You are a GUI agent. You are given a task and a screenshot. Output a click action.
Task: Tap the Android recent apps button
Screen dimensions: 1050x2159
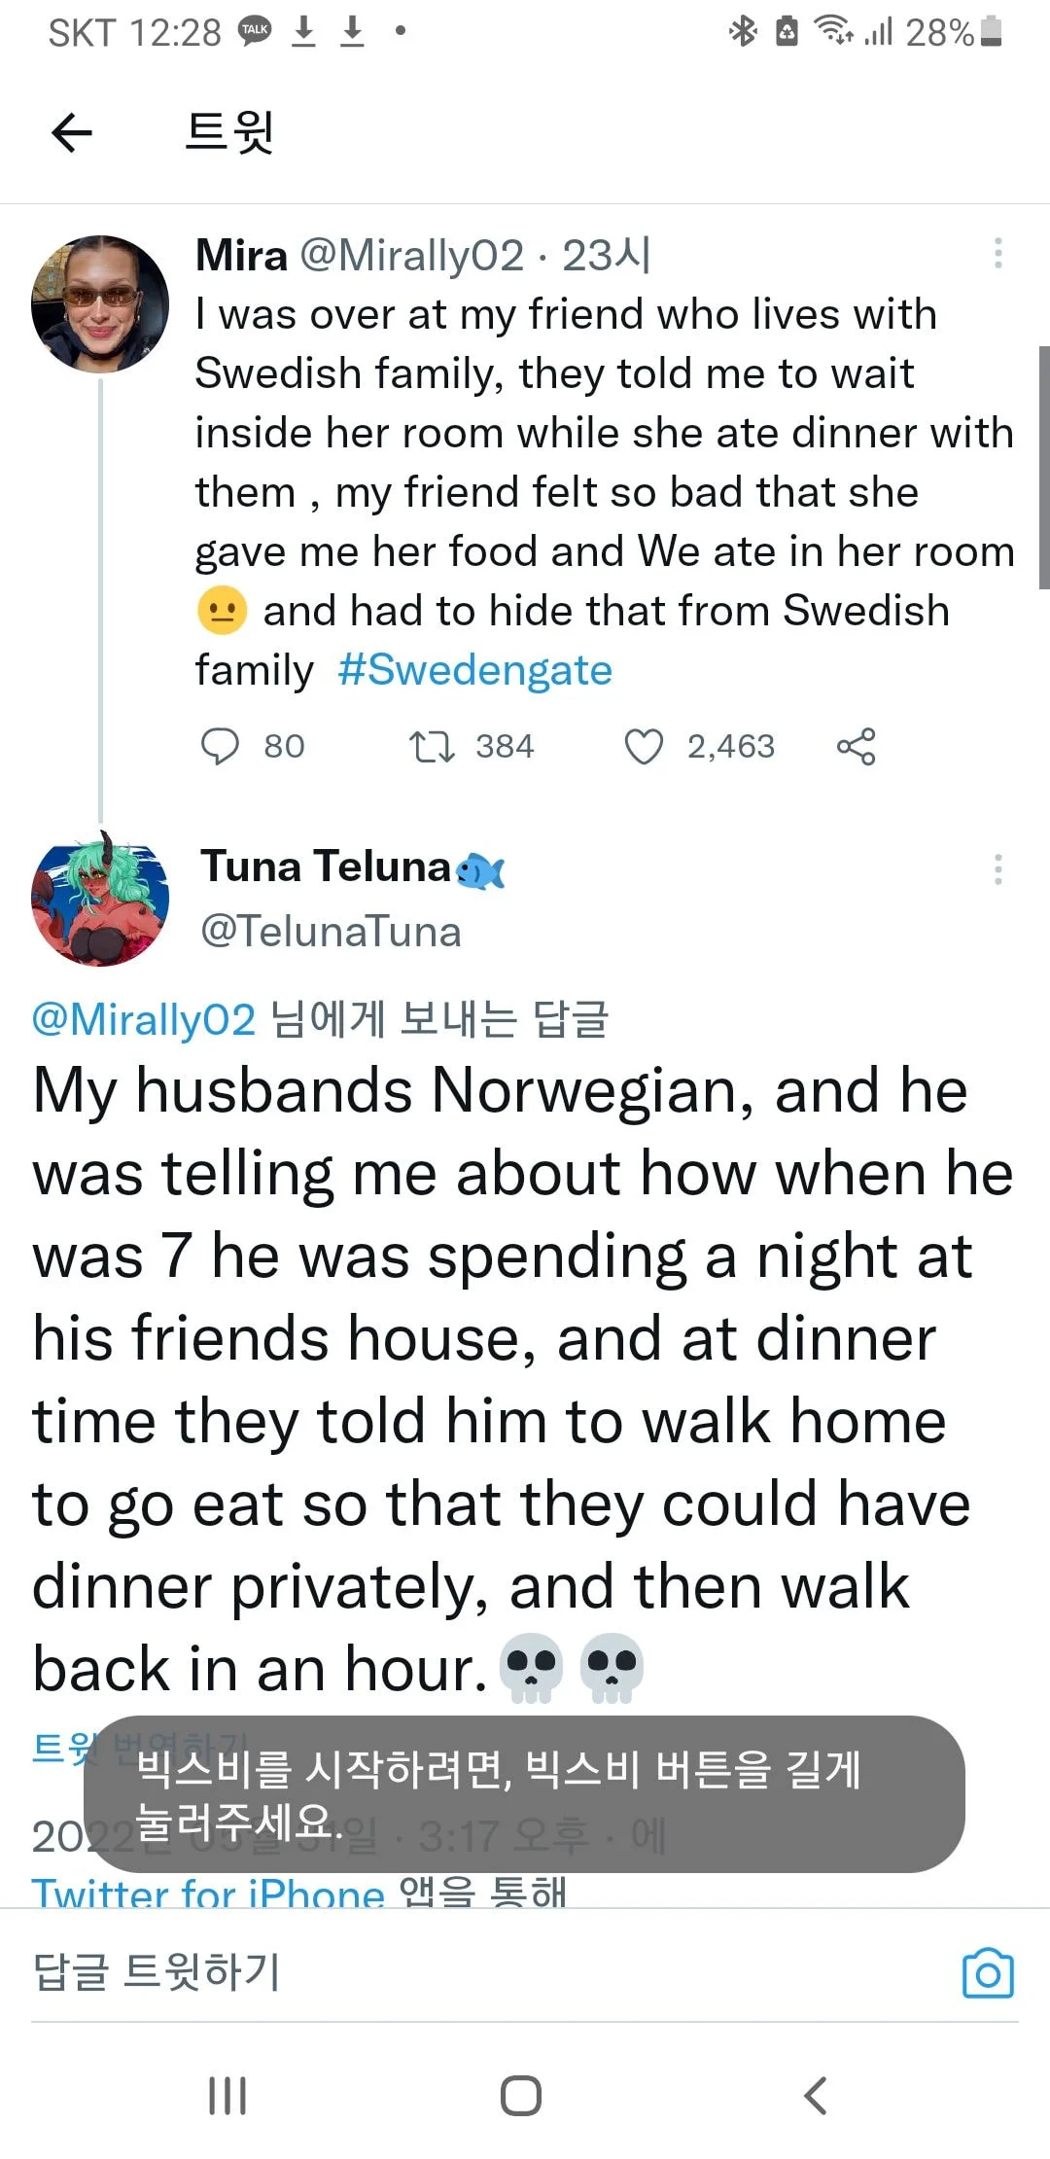tap(227, 2096)
